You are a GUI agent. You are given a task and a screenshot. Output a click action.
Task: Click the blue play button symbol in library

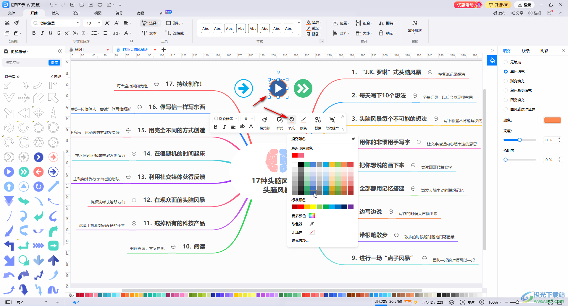pos(9,172)
